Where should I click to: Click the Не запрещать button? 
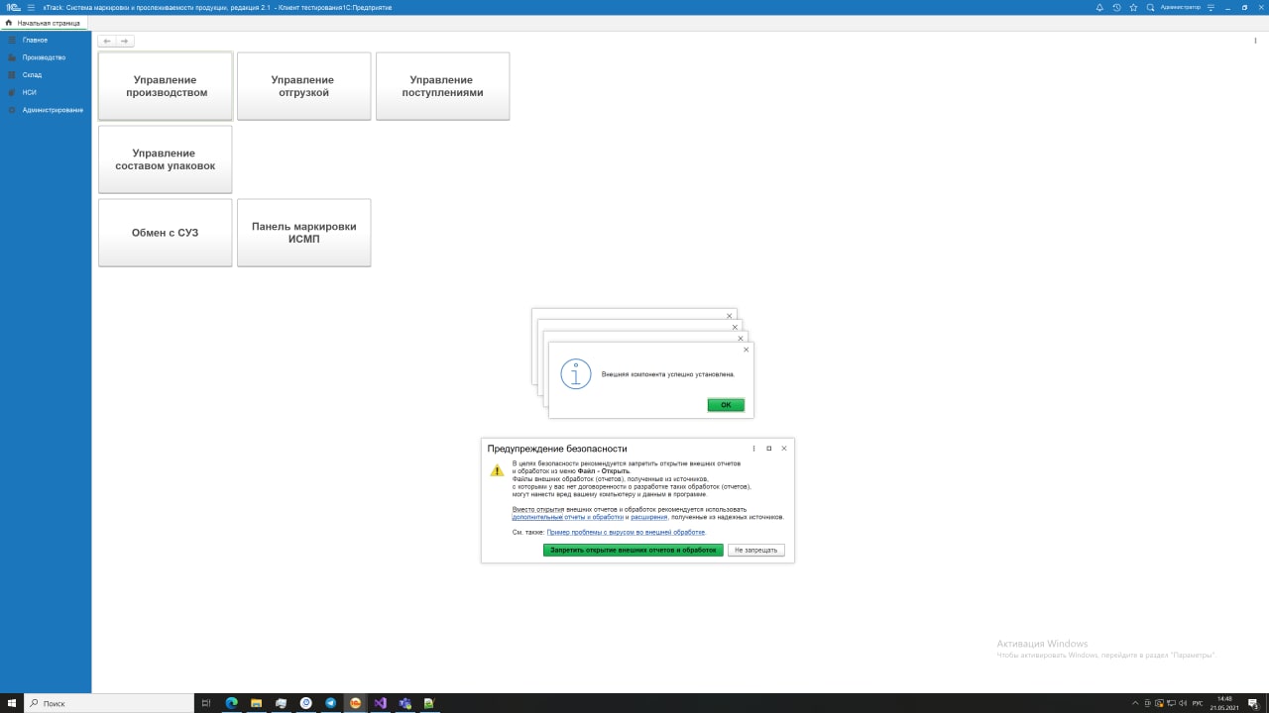point(755,550)
